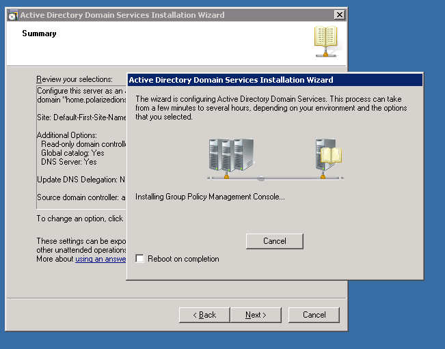Open the 'using an answer file' link
The height and width of the screenshot is (349, 445).
pyautogui.click(x=100, y=259)
